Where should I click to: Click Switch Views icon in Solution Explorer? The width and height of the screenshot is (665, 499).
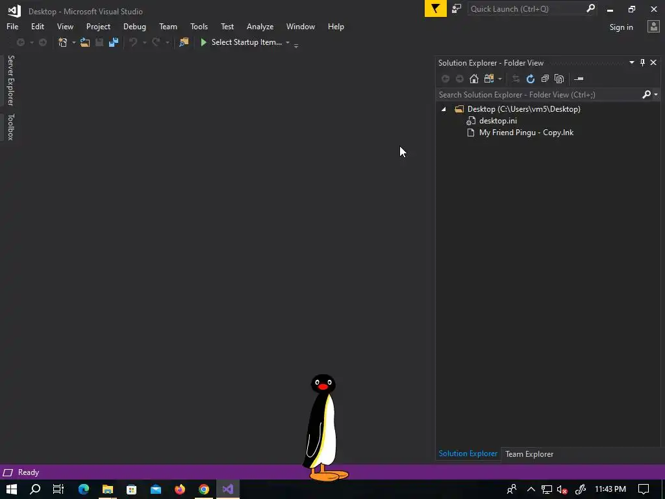[489, 79]
